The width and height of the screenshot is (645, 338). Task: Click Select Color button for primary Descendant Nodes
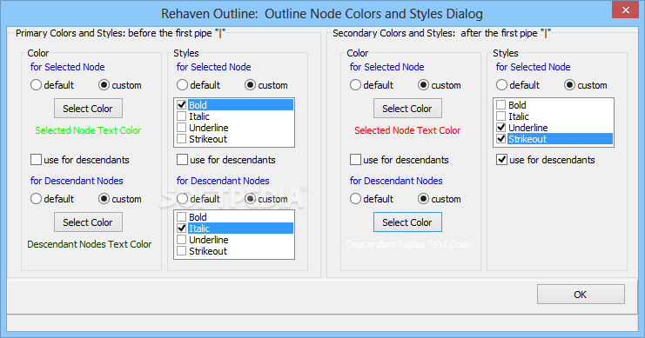pos(88,222)
